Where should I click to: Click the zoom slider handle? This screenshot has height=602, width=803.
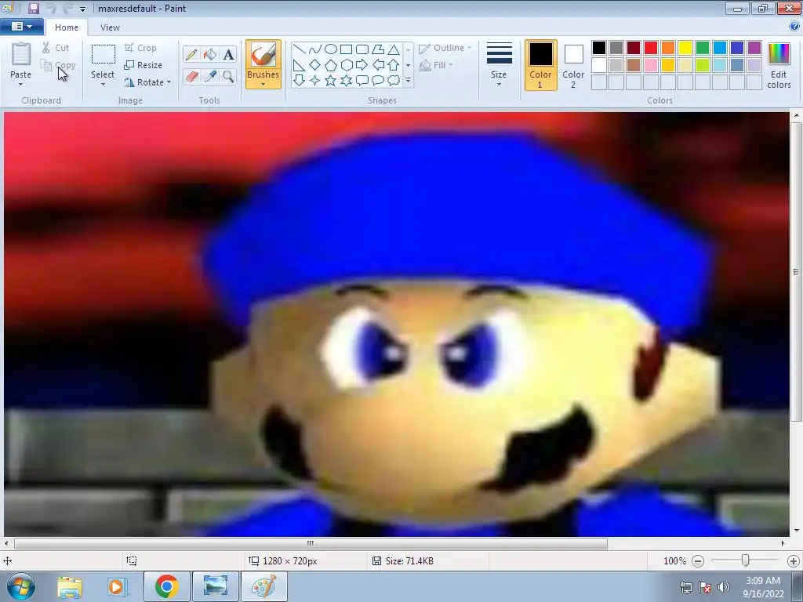(746, 560)
